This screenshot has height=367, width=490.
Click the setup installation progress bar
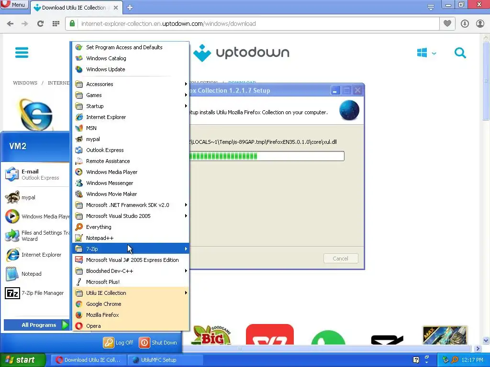(x=267, y=156)
